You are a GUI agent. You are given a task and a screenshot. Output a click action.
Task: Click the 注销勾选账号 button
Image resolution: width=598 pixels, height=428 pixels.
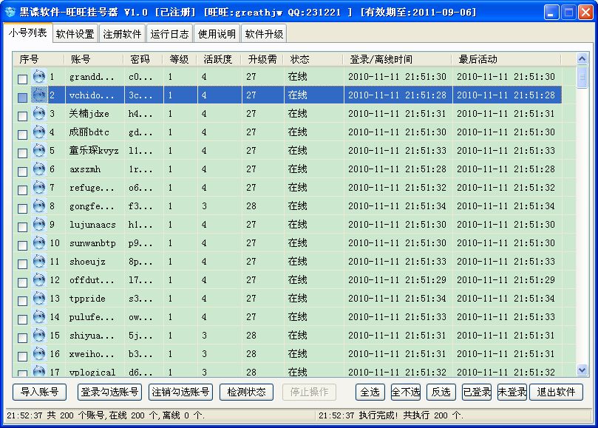point(180,392)
